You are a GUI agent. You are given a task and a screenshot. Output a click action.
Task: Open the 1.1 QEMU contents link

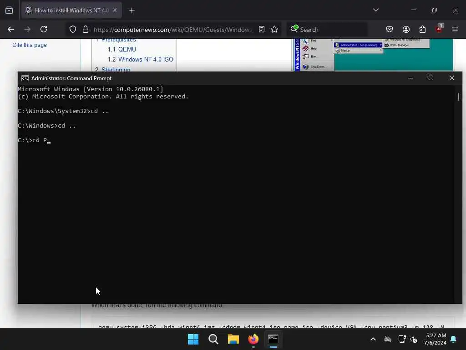[x=122, y=49]
